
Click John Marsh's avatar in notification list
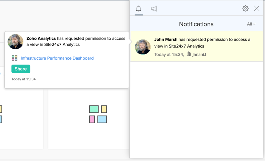point(143,47)
